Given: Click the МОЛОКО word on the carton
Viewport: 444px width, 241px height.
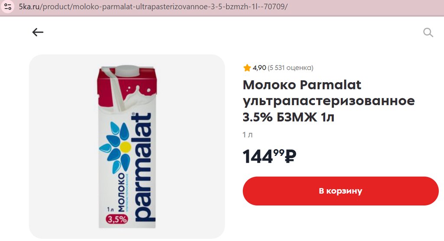Looking at the screenshot, I should [121, 193].
